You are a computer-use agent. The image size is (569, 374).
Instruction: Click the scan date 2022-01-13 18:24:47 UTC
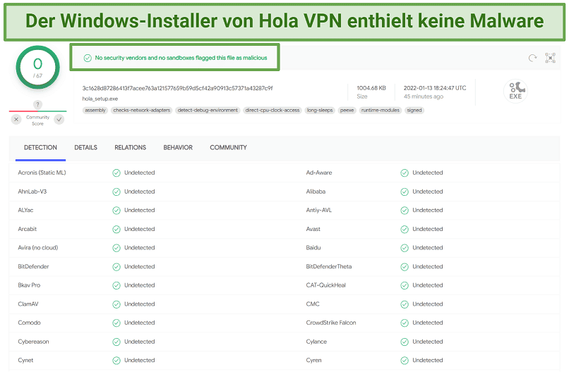435,88
